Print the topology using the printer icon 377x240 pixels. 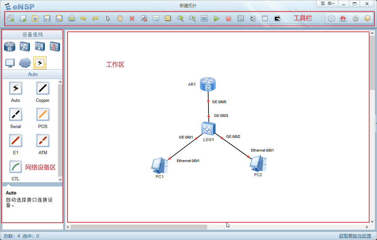coord(71,18)
